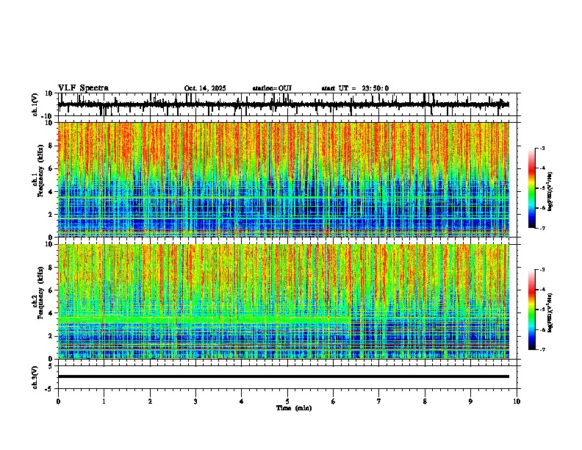Click the time axis tick label "10"
582x450 pixels.
point(517,401)
